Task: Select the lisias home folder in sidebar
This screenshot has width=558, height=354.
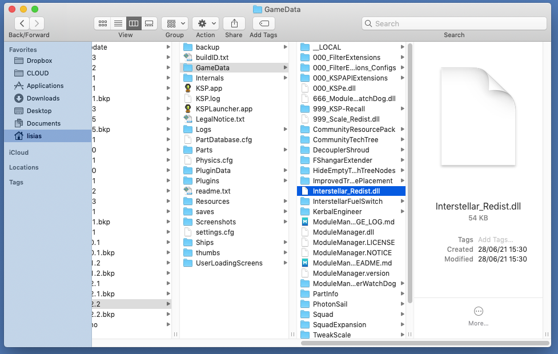Action: tap(47, 136)
